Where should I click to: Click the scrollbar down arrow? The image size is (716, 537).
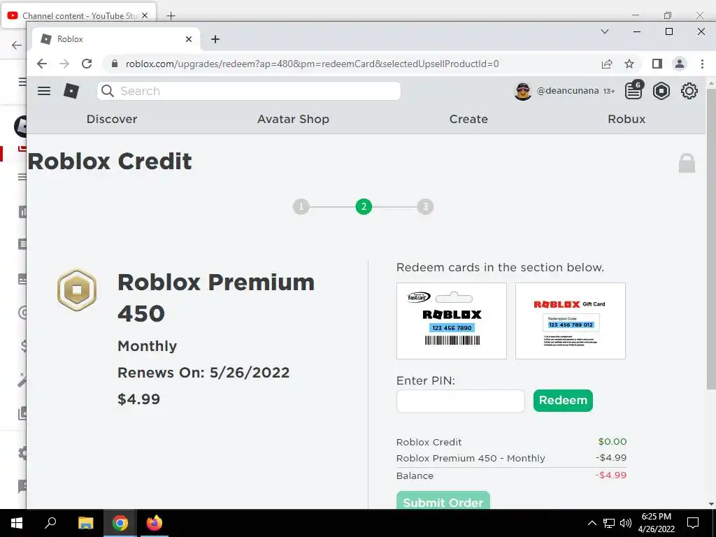(711, 504)
